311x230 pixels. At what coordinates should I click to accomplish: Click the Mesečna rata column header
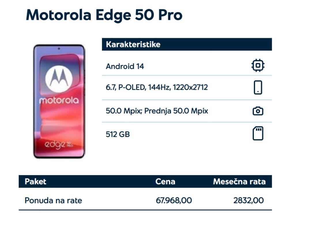[239, 181]
